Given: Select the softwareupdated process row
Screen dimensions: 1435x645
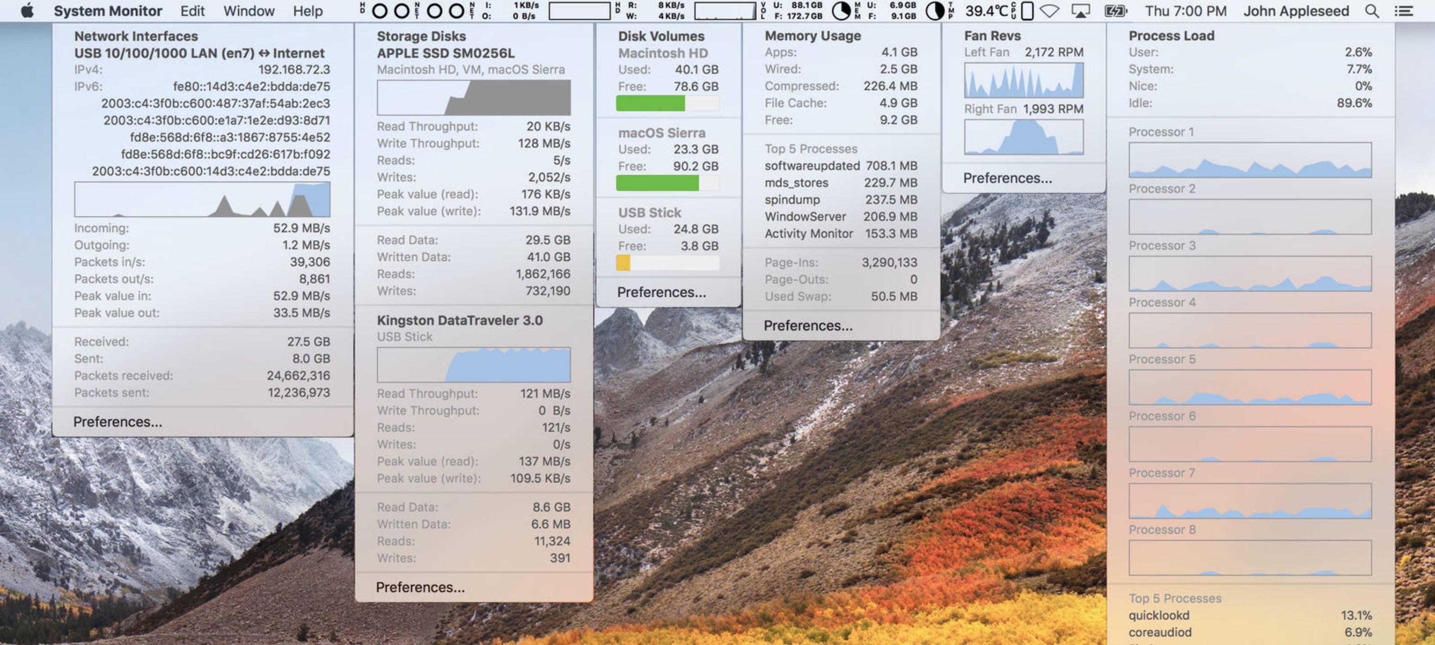Looking at the screenshot, I should pos(841,165).
